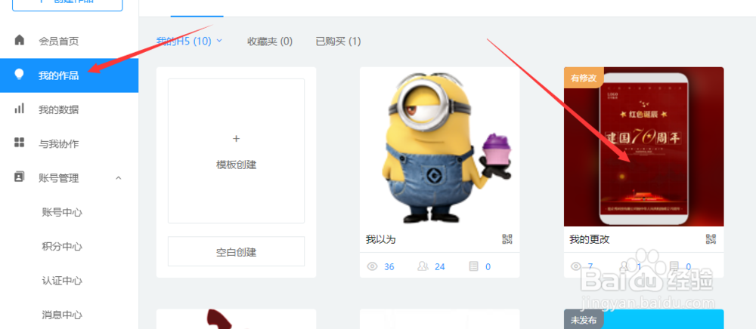Click the 有修改 badge on 我的更改
756x329 pixels.
584,78
